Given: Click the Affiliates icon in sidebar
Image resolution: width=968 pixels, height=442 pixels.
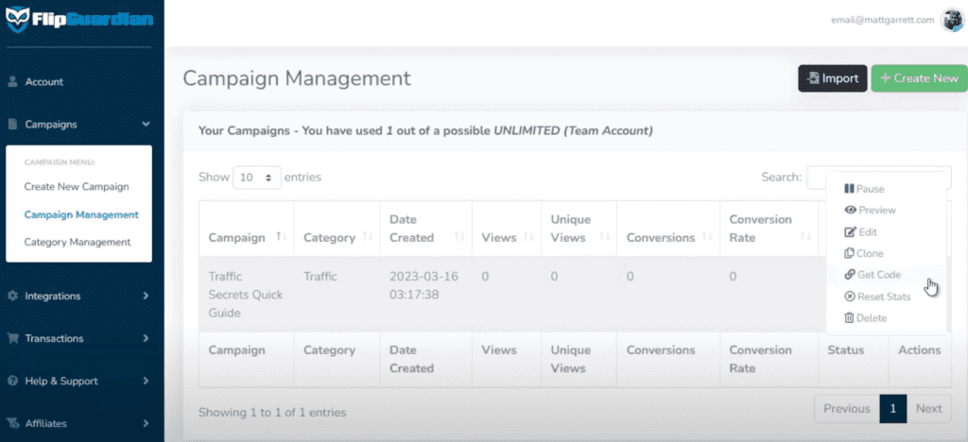Looking at the screenshot, I should (x=12, y=423).
